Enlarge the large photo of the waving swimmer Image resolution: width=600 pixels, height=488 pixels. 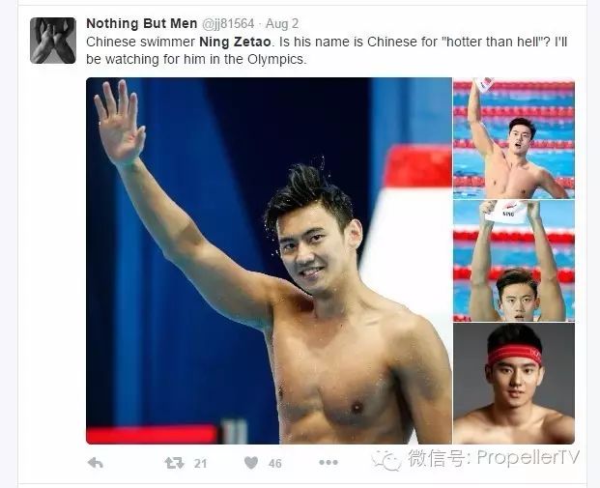[269, 261]
